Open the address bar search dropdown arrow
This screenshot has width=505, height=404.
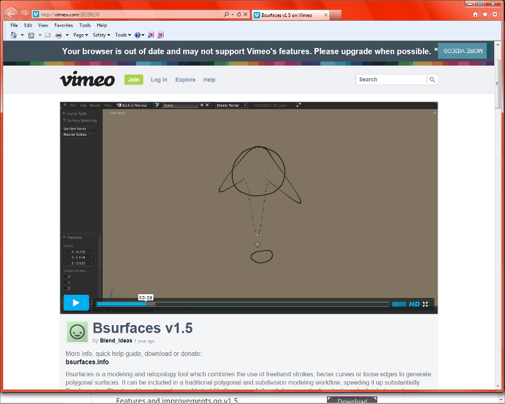click(x=232, y=15)
